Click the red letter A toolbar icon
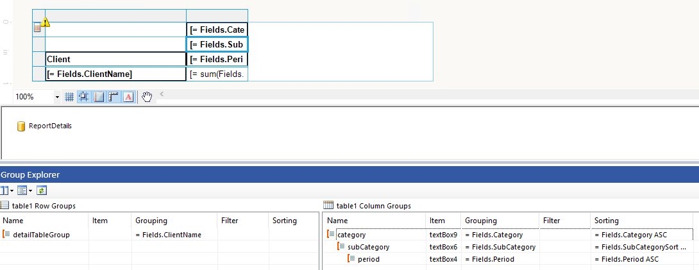Viewport: 699px width, 270px height. point(128,97)
